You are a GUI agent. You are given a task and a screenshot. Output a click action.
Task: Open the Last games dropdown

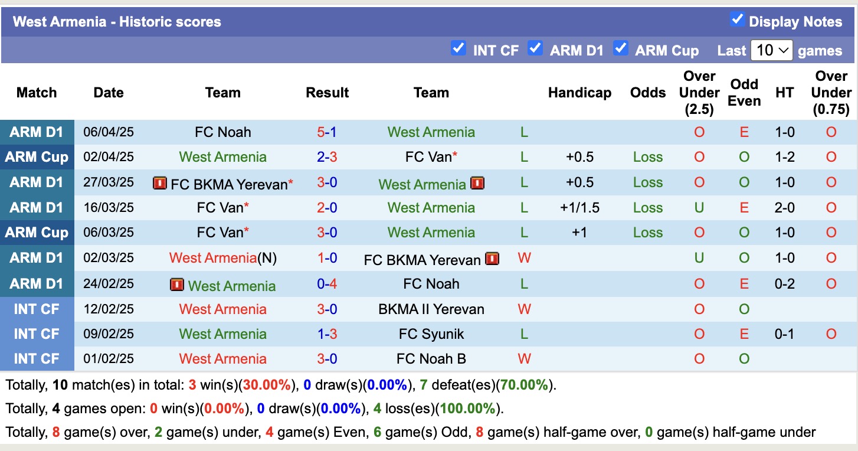[771, 50]
